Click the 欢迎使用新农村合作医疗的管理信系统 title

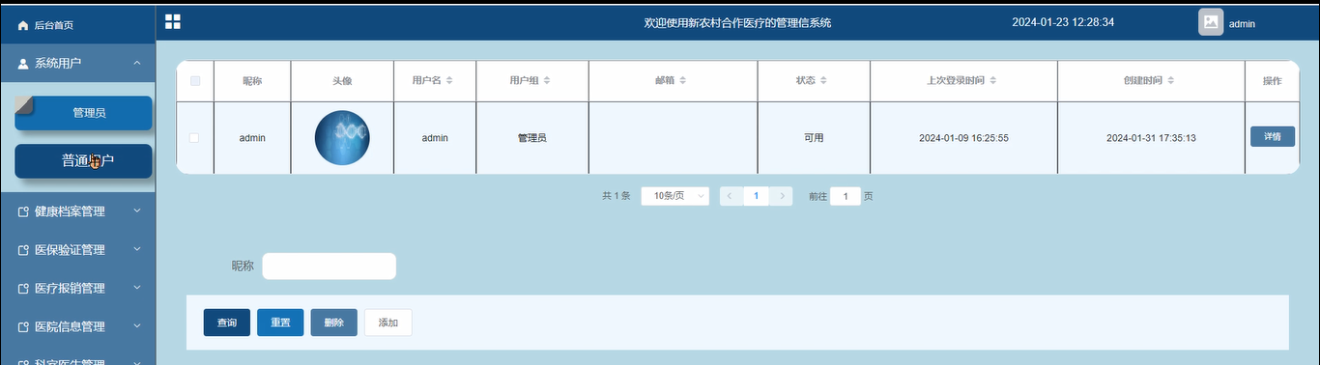point(737,22)
